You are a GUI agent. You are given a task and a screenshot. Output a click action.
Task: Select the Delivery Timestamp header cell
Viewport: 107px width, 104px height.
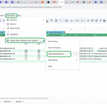tap(85, 35)
